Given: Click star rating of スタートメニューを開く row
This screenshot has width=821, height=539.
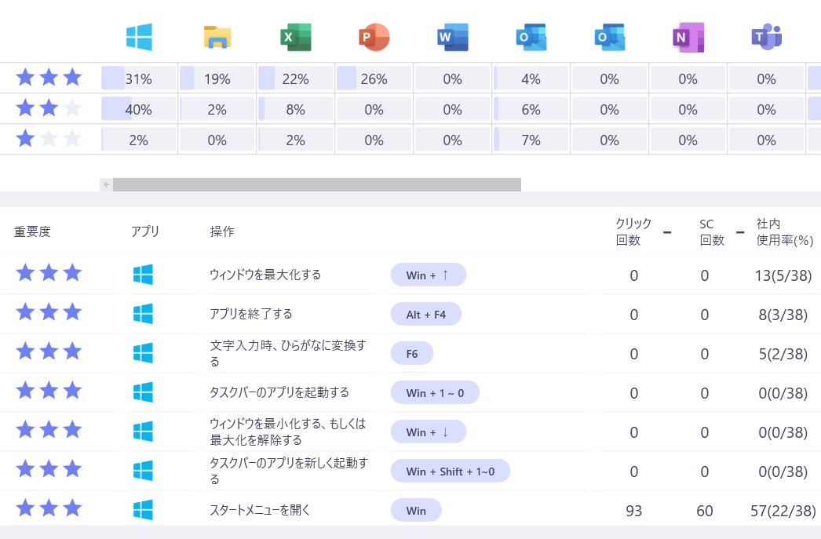Looking at the screenshot, I should point(49,508).
